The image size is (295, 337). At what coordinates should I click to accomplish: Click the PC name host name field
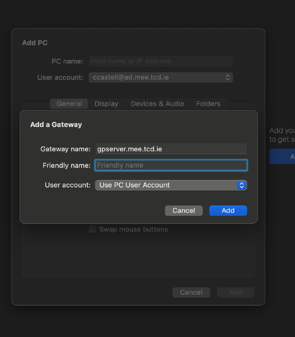coord(161,61)
